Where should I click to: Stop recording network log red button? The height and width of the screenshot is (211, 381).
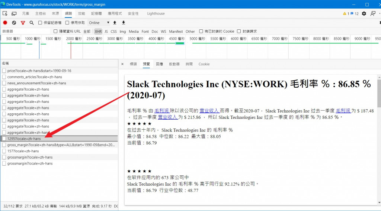pos(5,23)
